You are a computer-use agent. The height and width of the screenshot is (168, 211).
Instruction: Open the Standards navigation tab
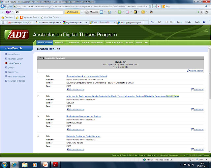tap(74, 42)
